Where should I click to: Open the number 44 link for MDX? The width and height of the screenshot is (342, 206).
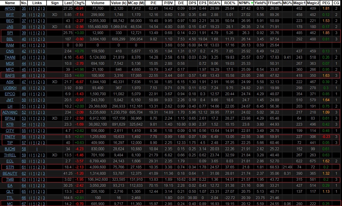(24, 64)
